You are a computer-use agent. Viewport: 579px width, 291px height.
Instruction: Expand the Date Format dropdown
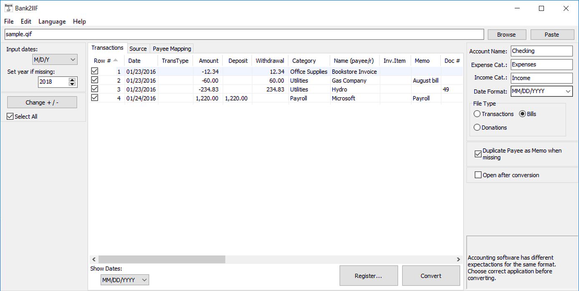[541, 91]
